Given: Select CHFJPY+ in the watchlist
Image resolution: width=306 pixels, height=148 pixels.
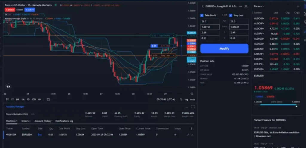Looking at the screenshot, I should (277, 64).
